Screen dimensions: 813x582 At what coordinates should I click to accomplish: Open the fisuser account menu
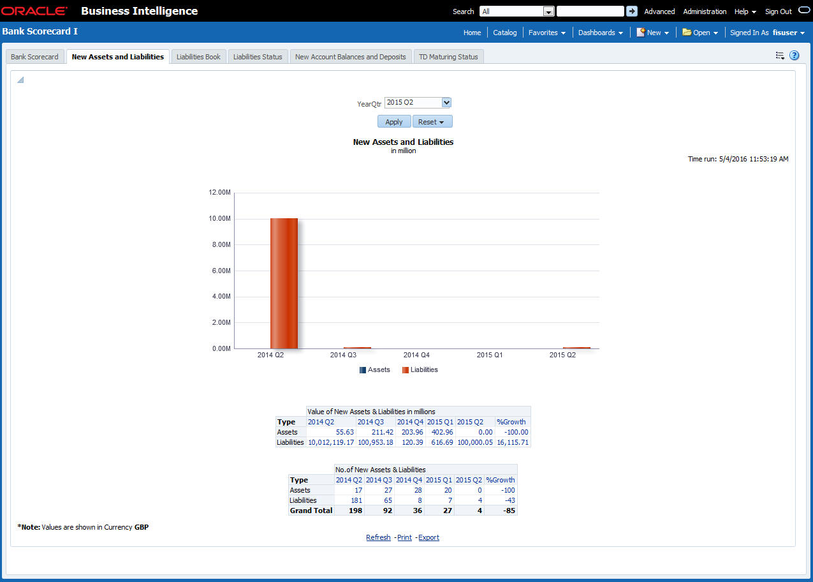click(x=789, y=33)
